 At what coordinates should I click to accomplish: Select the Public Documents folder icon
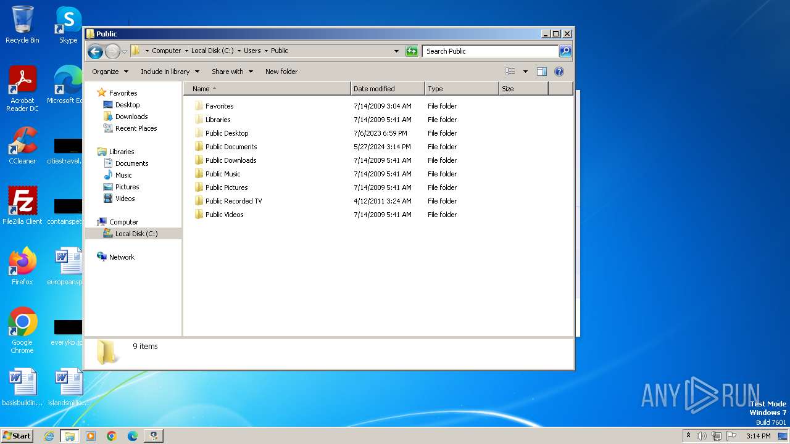(x=199, y=147)
